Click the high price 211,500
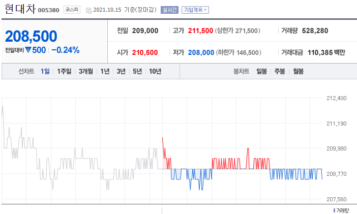The width and height of the screenshot is (357, 214). click(x=200, y=30)
